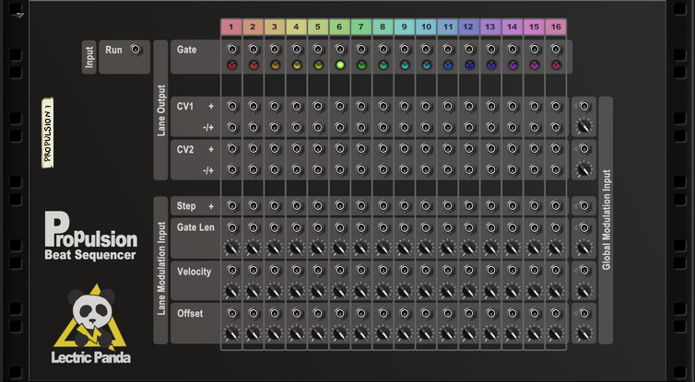Click the Lectric Panda logo
The height and width of the screenshot is (382, 695).
coord(91,324)
